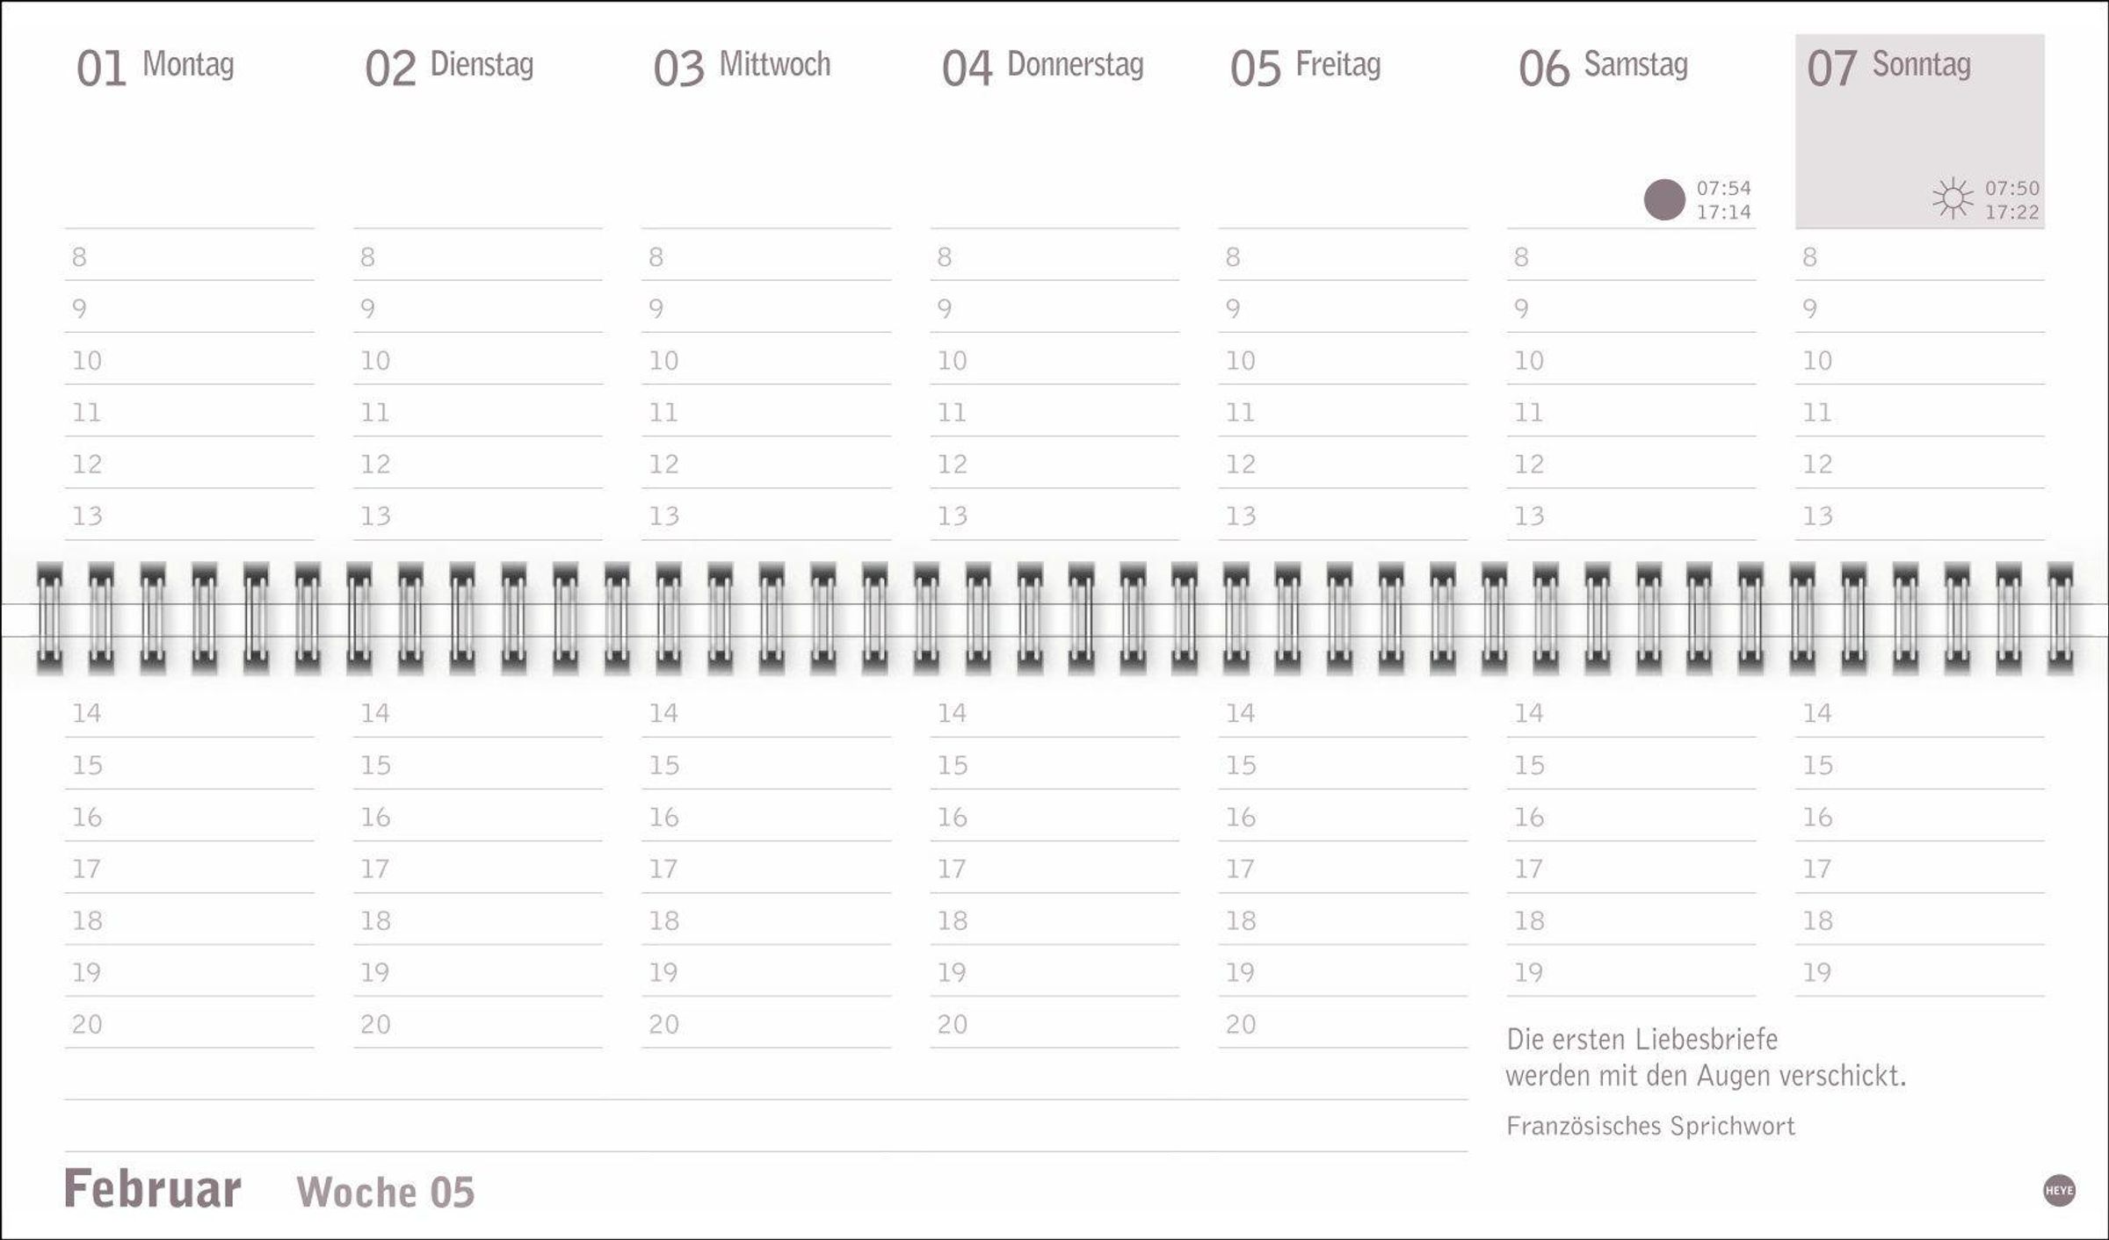
Task: Select the 16 o'clock row under Sonntag
Action: click(1919, 818)
